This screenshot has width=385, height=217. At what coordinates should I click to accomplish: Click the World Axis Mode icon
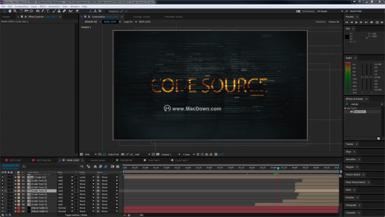point(95,11)
